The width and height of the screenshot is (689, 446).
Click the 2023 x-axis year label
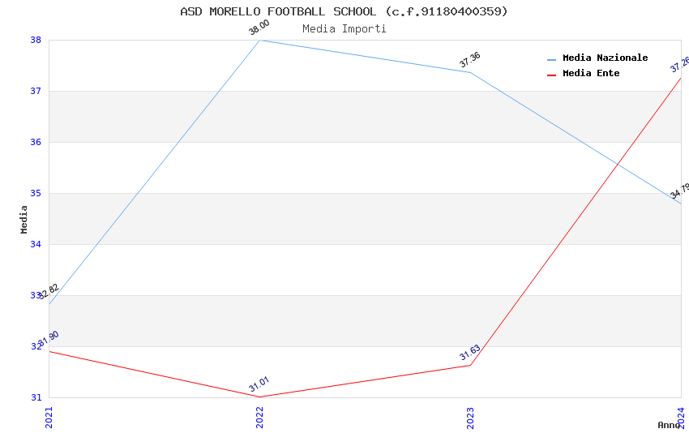pos(470,417)
